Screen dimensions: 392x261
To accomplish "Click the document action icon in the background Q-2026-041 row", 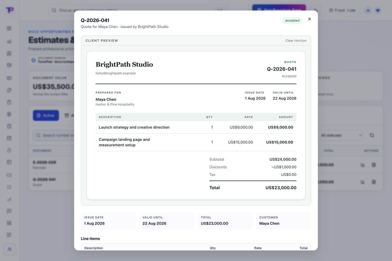I will pos(374,182).
